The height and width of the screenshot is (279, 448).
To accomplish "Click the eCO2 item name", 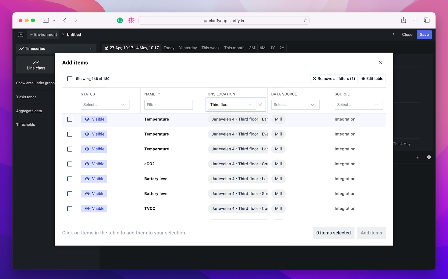I will point(150,164).
